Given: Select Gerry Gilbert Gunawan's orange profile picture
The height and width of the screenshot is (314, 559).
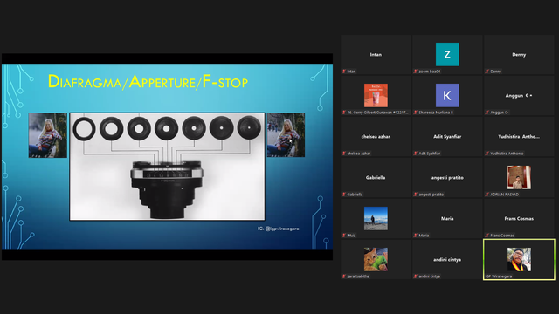Looking at the screenshot, I should (376, 95).
